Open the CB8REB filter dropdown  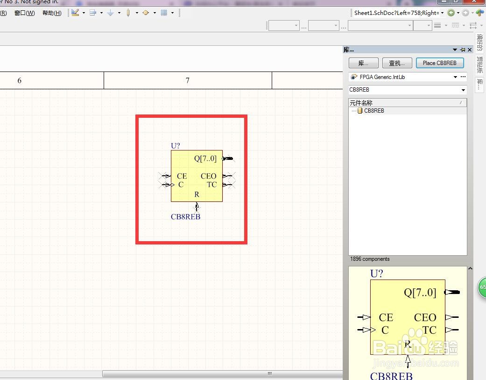(x=463, y=90)
